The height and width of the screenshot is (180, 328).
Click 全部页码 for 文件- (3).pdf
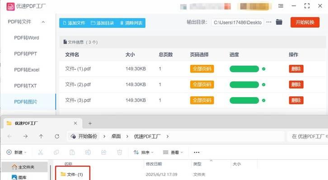202,100
